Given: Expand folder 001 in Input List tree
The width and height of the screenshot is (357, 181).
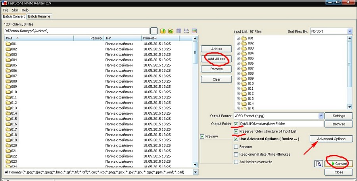Looking at the screenshot, I should tap(238, 38).
